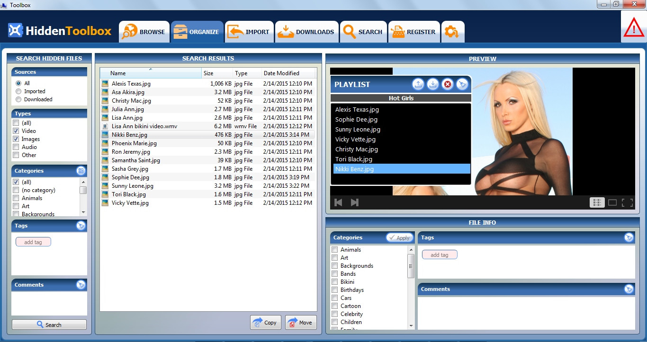The image size is (647, 342).
Task: Enable the Other type checkbox
Action: [x=16, y=155]
